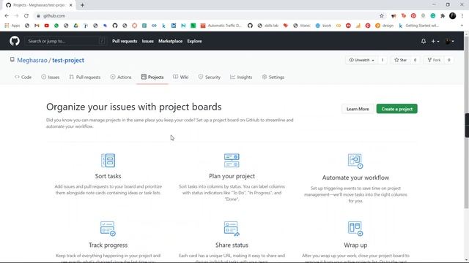The width and height of the screenshot is (469, 263).
Task: Fork the repository
Action: tap(434, 60)
